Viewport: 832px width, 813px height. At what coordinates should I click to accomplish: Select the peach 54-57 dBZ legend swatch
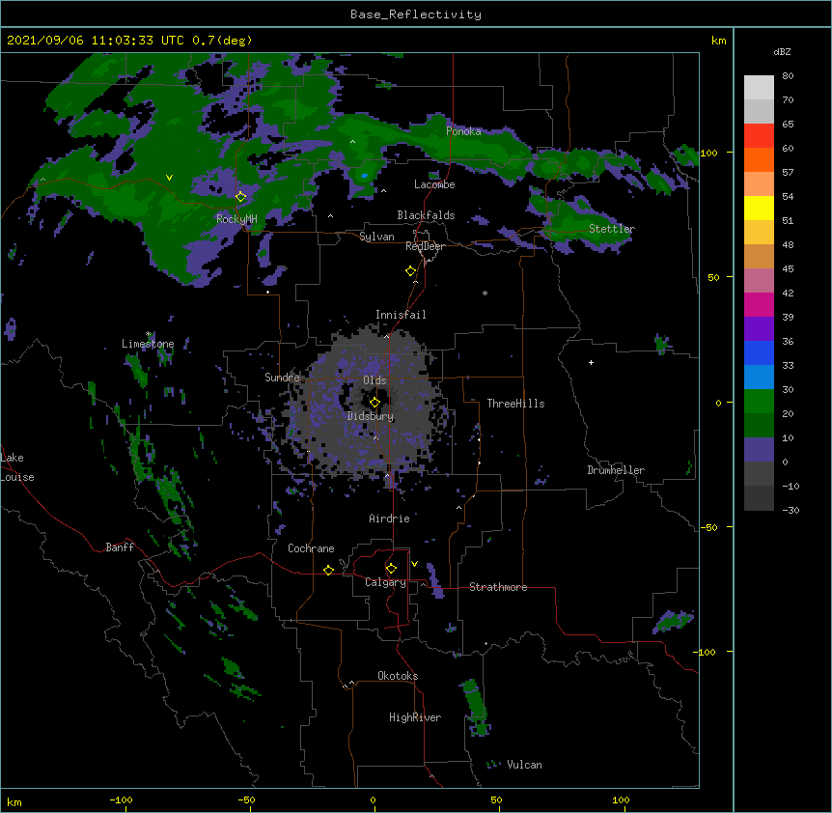pyautogui.click(x=759, y=184)
